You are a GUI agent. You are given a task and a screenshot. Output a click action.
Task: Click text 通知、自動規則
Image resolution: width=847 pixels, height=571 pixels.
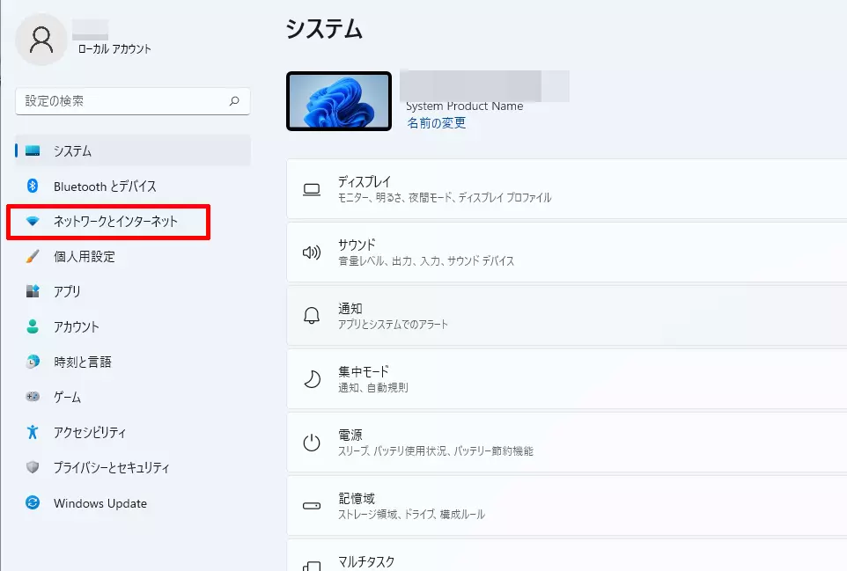pyautogui.click(x=373, y=387)
